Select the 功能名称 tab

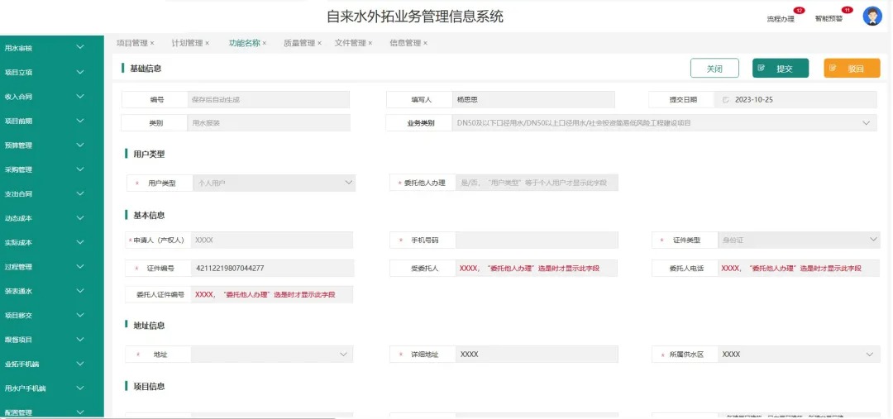(x=244, y=43)
